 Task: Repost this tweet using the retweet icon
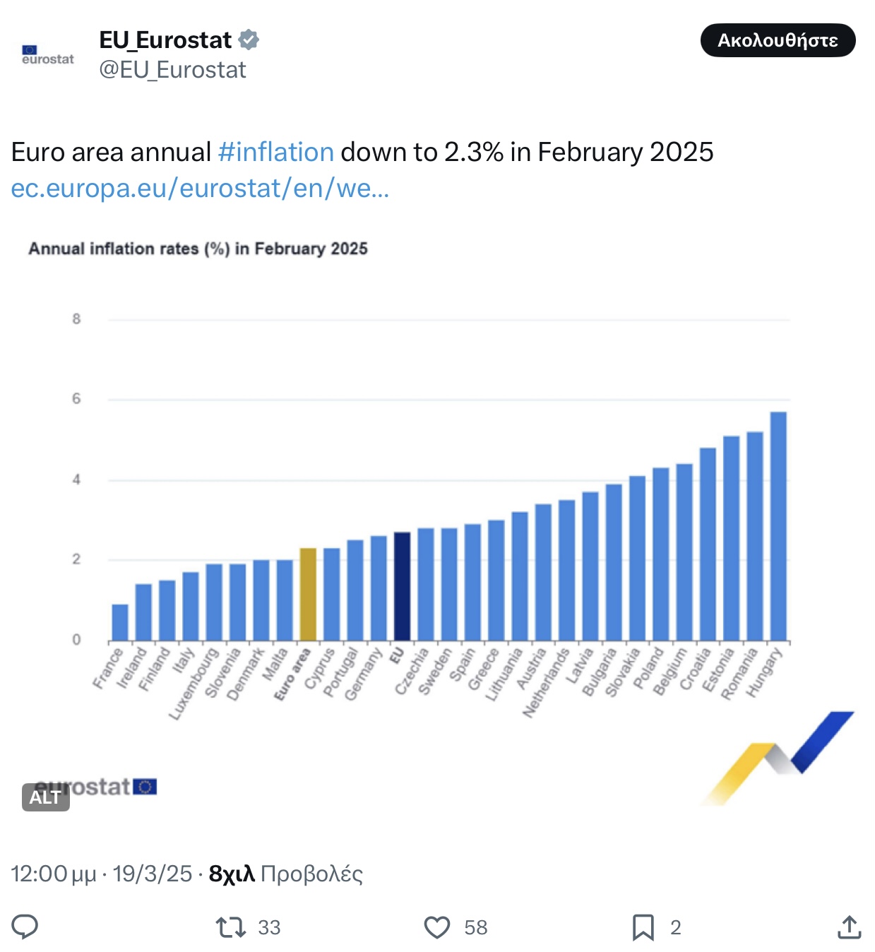coord(230,927)
